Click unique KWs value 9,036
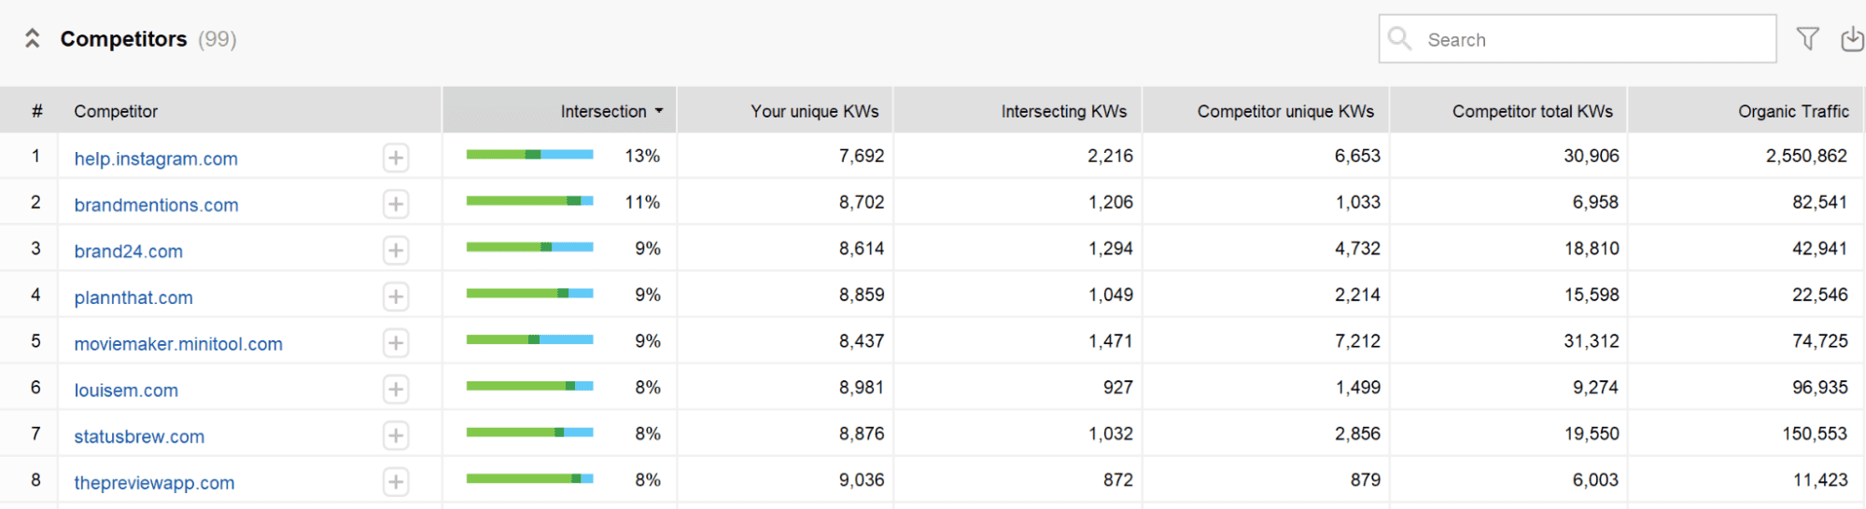This screenshot has height=509, width=1866. click(861, 480)
